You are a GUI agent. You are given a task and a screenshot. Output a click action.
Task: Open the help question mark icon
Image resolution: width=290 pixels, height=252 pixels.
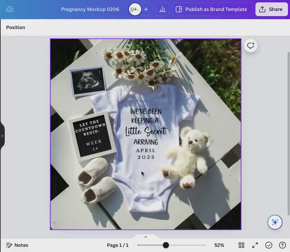pyautogui.click(x=282, y=245)
